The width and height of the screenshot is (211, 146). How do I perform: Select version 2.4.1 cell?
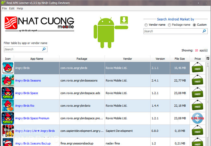point(160,80)
